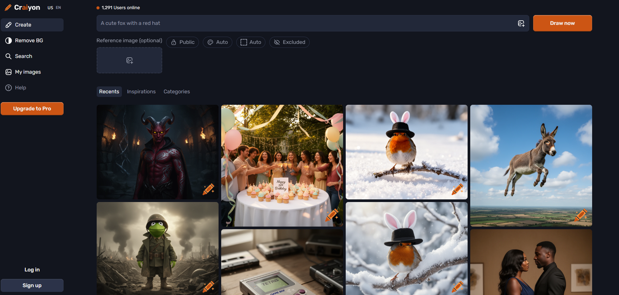Open the US EN language selector
This screenshot has height=295, width=619.
coord(54,8)
